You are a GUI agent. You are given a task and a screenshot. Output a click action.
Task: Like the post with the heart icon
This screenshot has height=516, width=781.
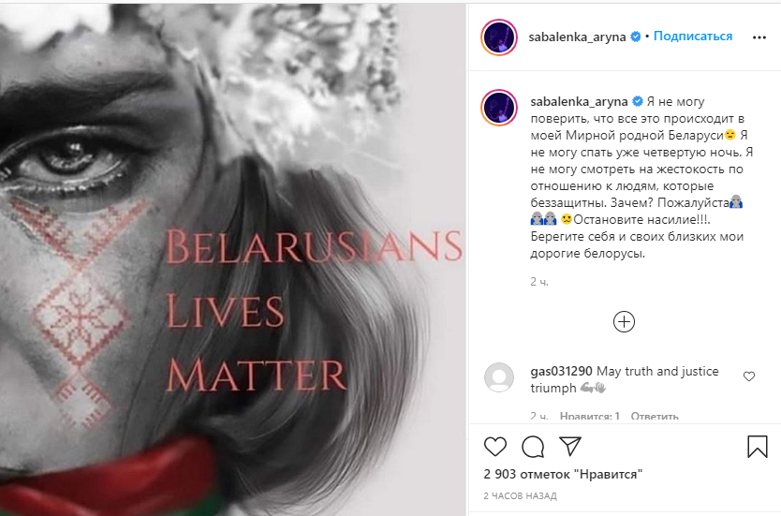(x=495, y=447)
